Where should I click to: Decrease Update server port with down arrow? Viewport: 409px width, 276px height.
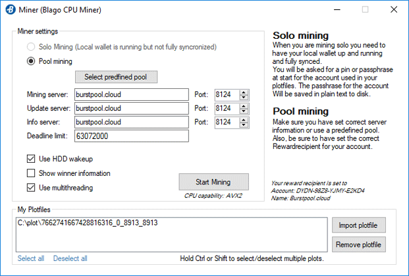tap(244, 111)
